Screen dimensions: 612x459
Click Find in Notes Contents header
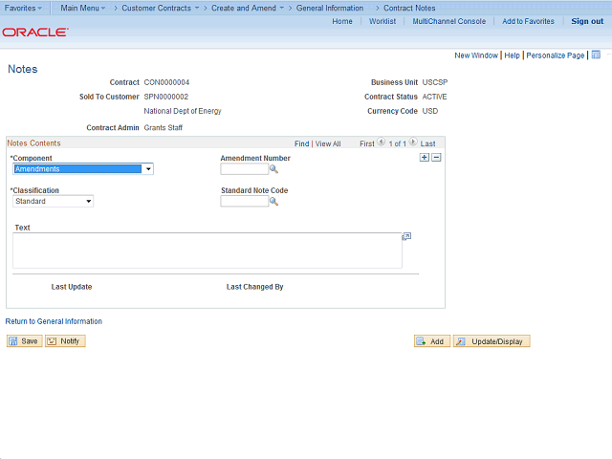point(302,143)
